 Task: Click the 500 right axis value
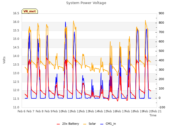click(161, 51)
